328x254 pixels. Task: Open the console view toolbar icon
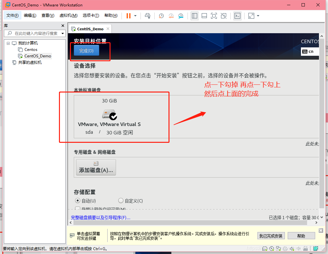237,16
